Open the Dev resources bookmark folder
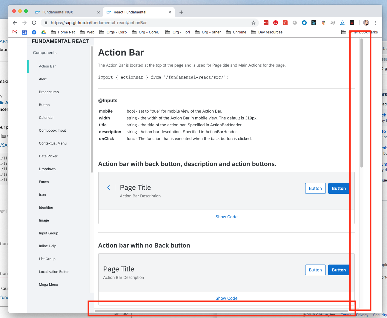 267,32
